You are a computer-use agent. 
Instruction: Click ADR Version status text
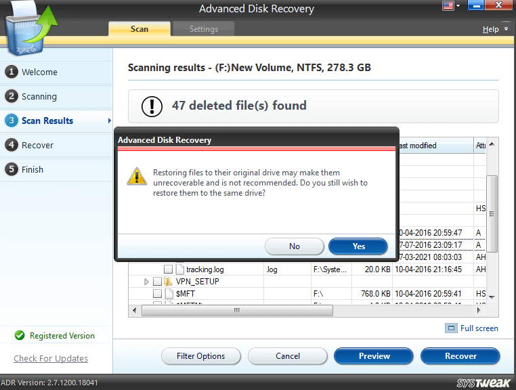click(49, 383)
